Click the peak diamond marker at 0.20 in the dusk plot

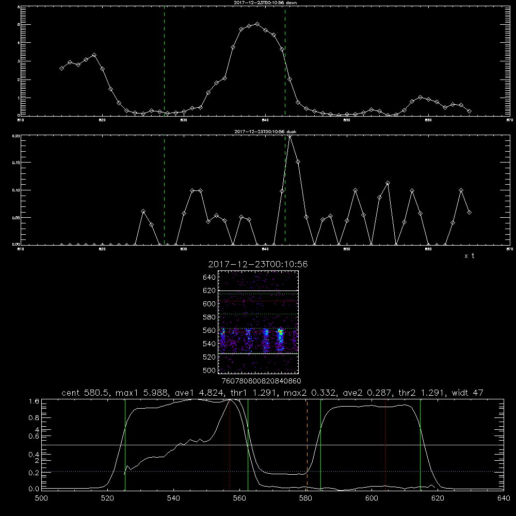289,136
